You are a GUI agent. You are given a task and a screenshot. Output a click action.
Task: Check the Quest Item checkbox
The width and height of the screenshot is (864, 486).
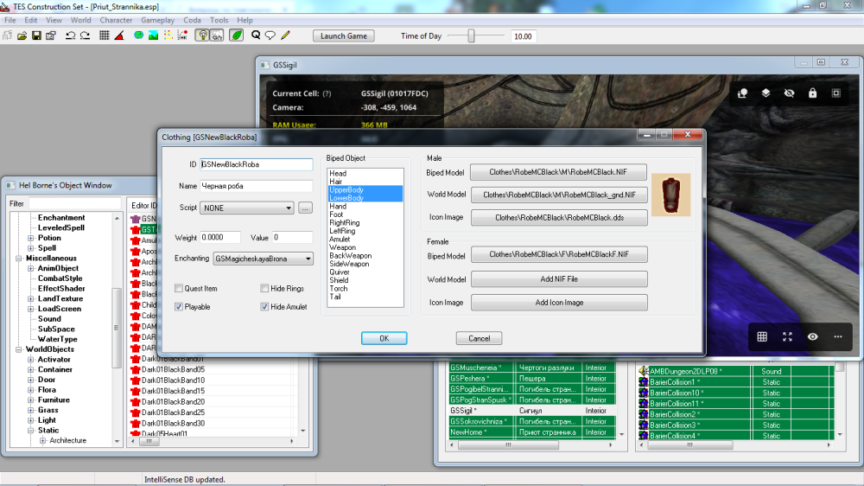[179, 288]
